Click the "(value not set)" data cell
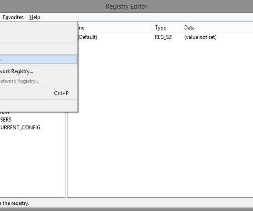Image resolution: width=253 pixels, height=211 pixels. click(x=200, y=37)
